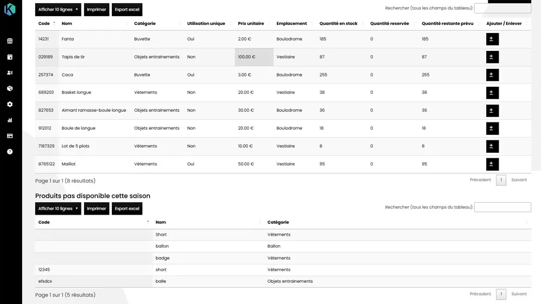541x304 pixels.
Task: Click lower table Export excel button
Action: [x=127, y=209]
